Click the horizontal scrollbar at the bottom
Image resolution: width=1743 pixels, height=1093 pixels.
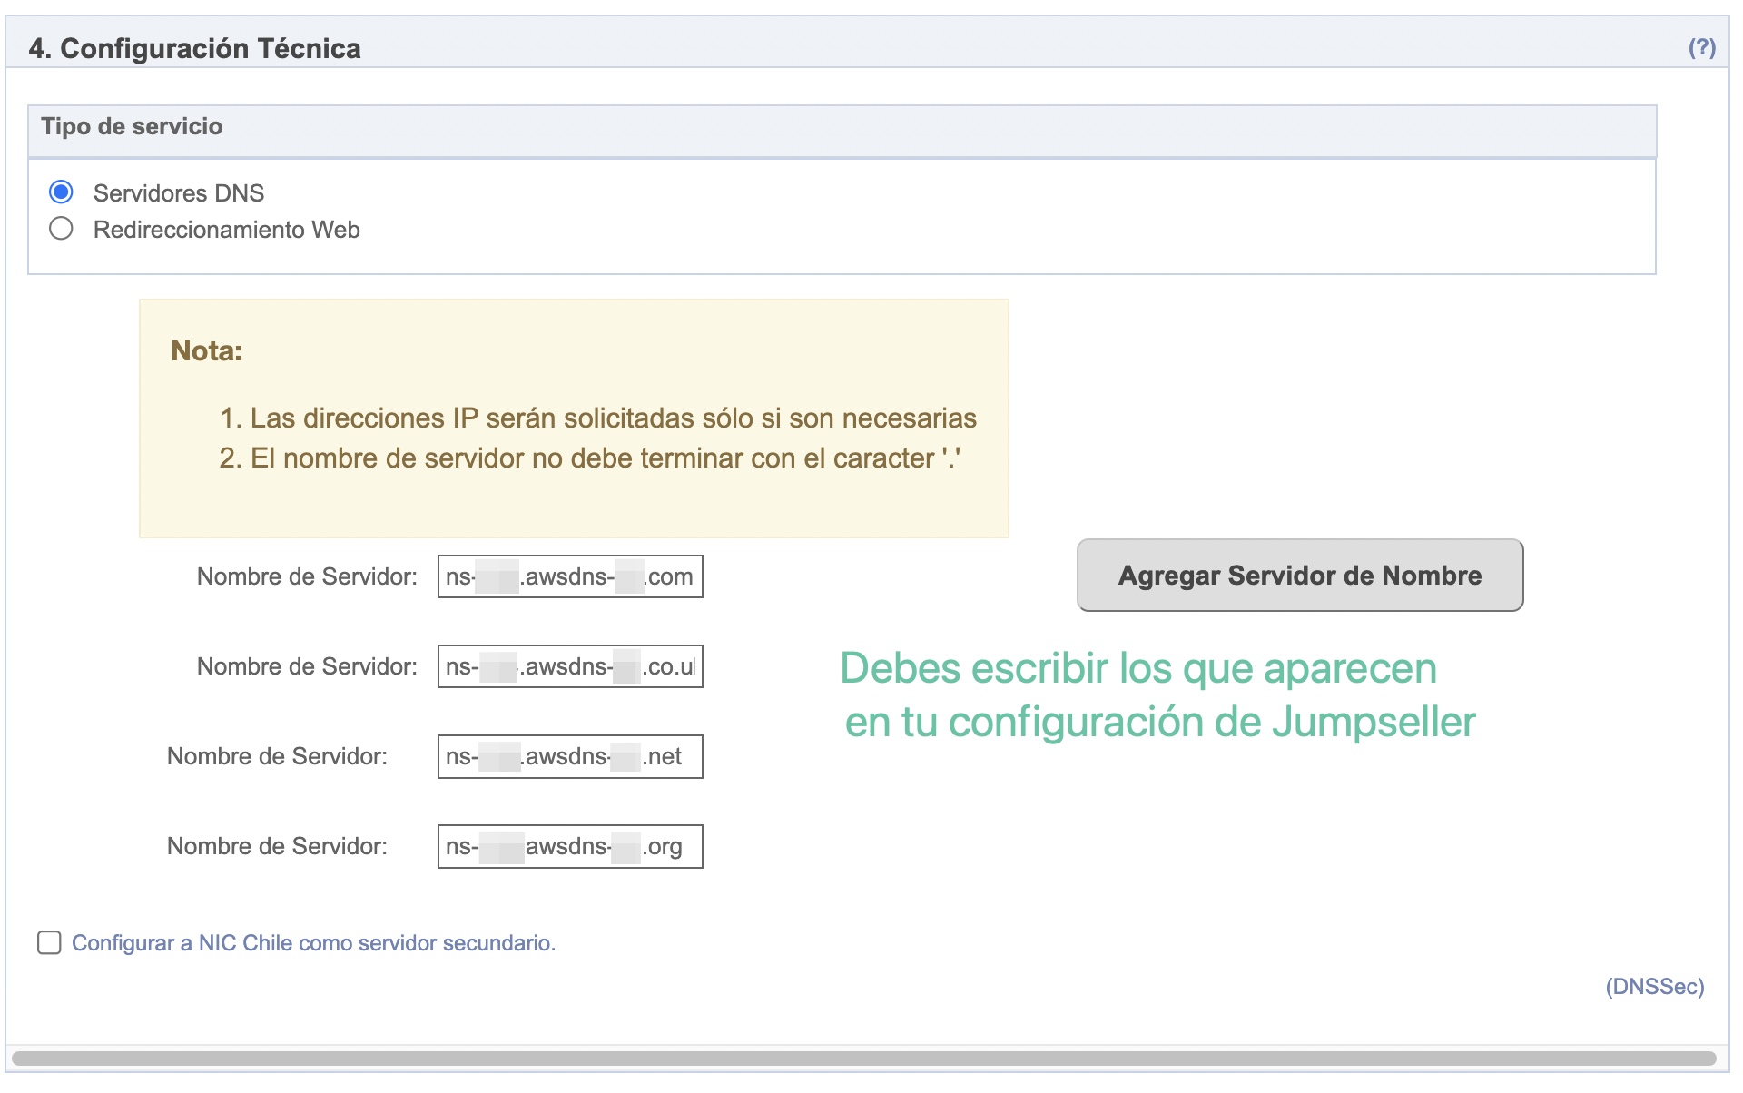(862, 1059)
